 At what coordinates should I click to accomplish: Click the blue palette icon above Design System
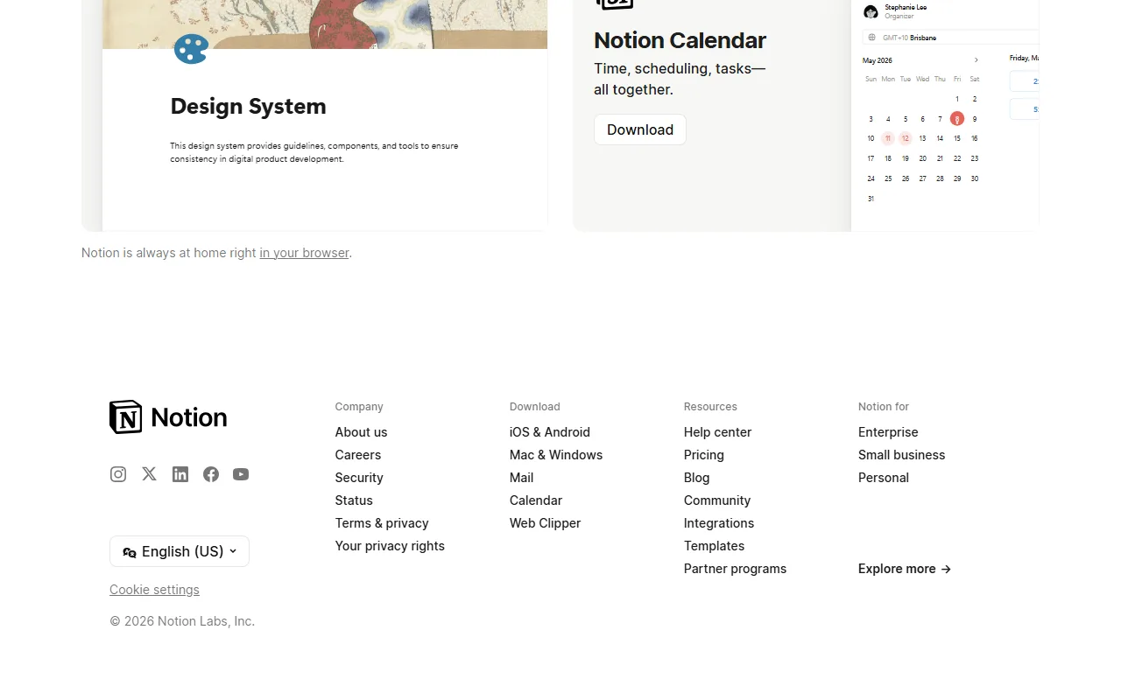191,49
